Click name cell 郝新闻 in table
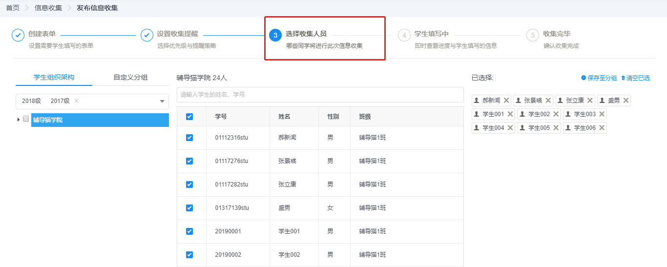Viewport: 667px width, 267px height. pyautogui.click(x=288, y=138)
